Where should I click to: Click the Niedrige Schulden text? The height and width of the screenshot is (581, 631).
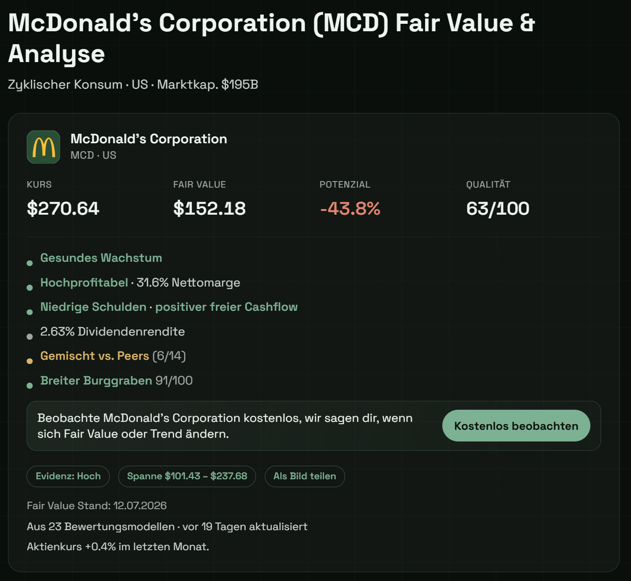coord(93,307)
